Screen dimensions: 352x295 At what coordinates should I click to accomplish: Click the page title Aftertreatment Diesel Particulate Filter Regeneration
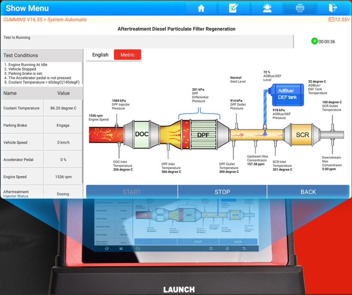[x=176, y=29]
